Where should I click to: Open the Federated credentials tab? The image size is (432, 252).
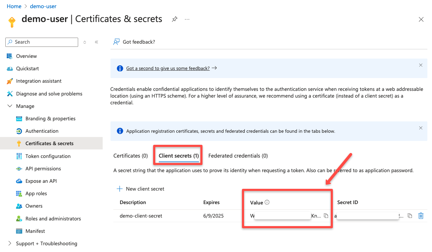pyautogui.click(x=238, y=155)
